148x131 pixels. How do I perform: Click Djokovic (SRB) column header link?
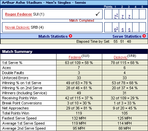click(120, 57)
